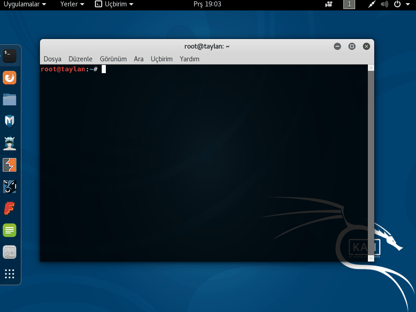The height and width of the screenshot is (312, 416).
Task: Launch Faraday red F icon
Action: [9, 208]
